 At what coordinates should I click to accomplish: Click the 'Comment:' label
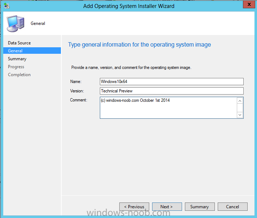[x=79, y=100]
